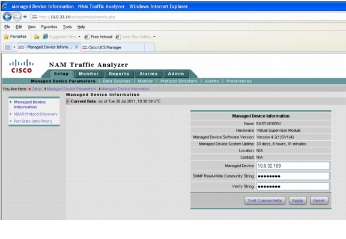Click Managed Device Information breadcrumb link
346x239 pixels.
126,89
